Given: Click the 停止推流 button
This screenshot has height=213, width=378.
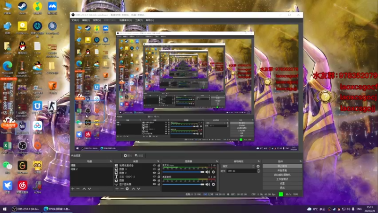Looking at the screenshot, I should 282,166.
